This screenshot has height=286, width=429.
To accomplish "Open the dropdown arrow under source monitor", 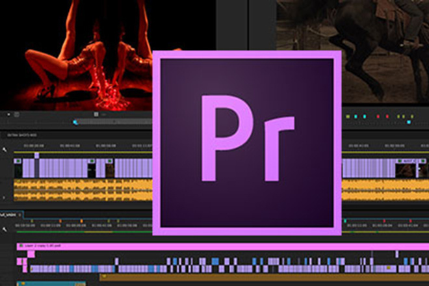I will 9,114.
